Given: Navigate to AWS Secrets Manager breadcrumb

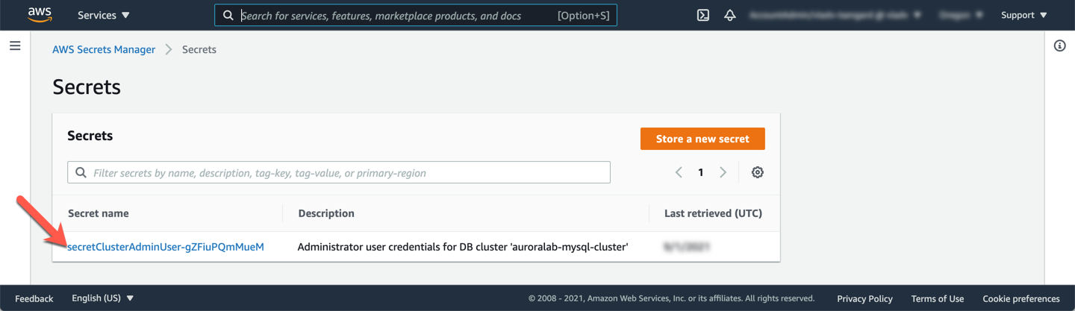Looking at the screenshot, I should point(104,49).
